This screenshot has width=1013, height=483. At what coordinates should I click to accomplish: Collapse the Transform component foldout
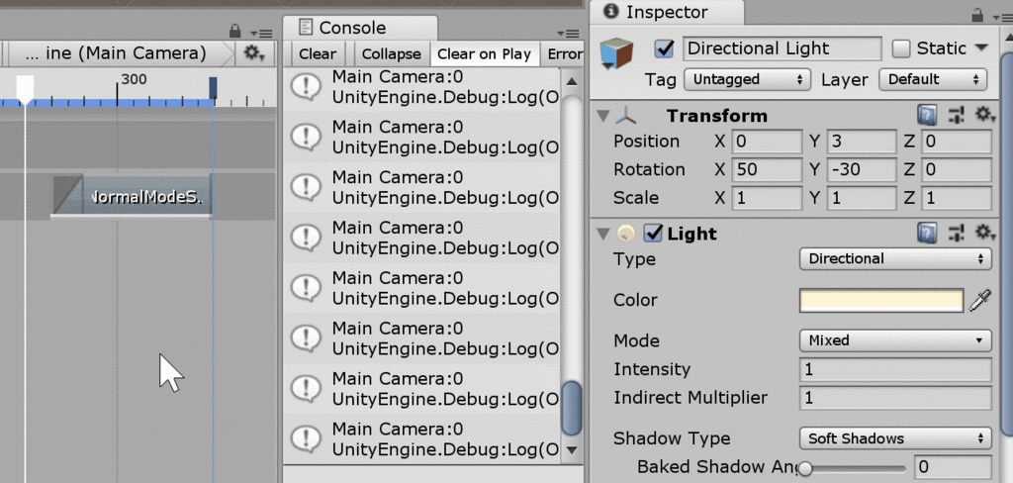602,117
